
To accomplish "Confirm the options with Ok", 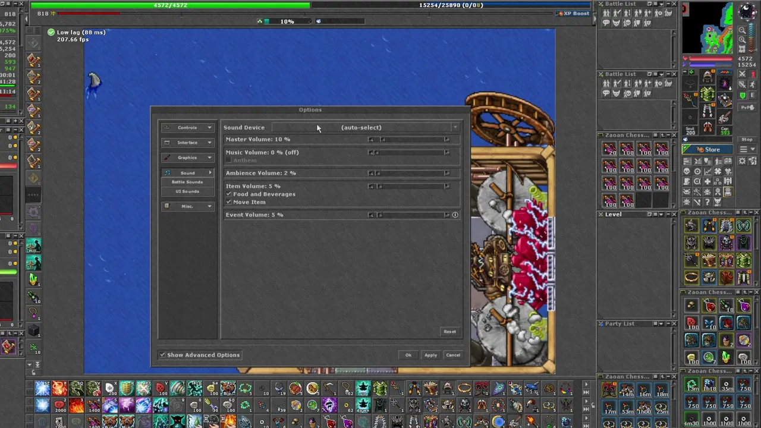I will [408, 355].
